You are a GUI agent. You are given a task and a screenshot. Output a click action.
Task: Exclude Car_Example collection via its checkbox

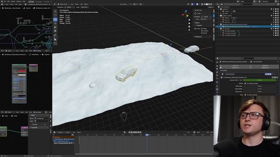[271, 29]
